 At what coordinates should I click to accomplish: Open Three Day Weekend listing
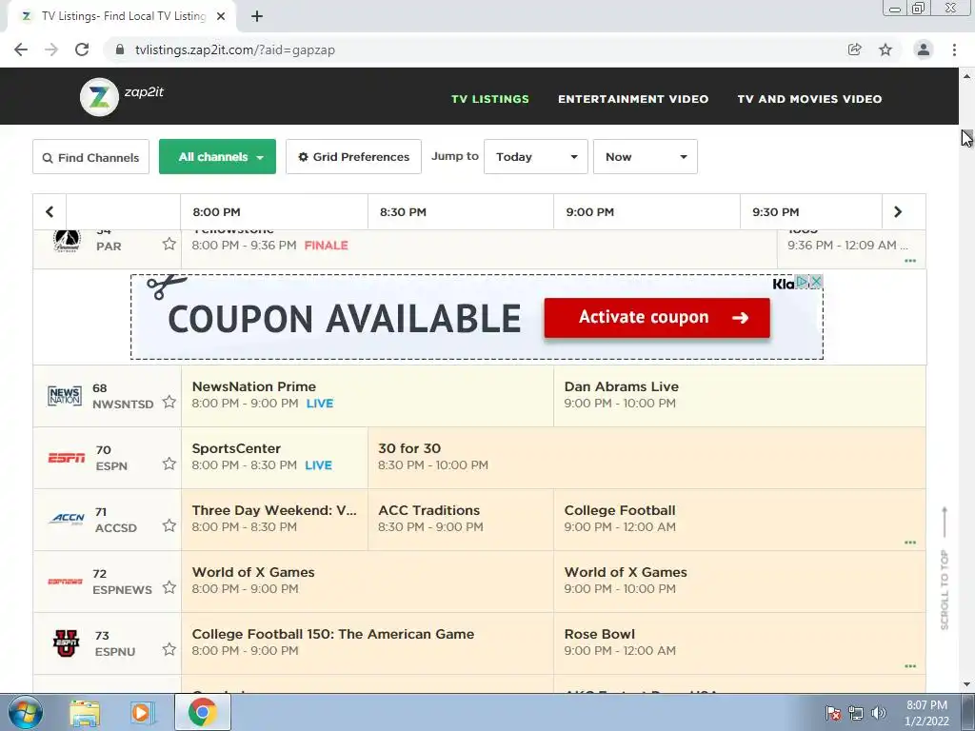point(275,519)
